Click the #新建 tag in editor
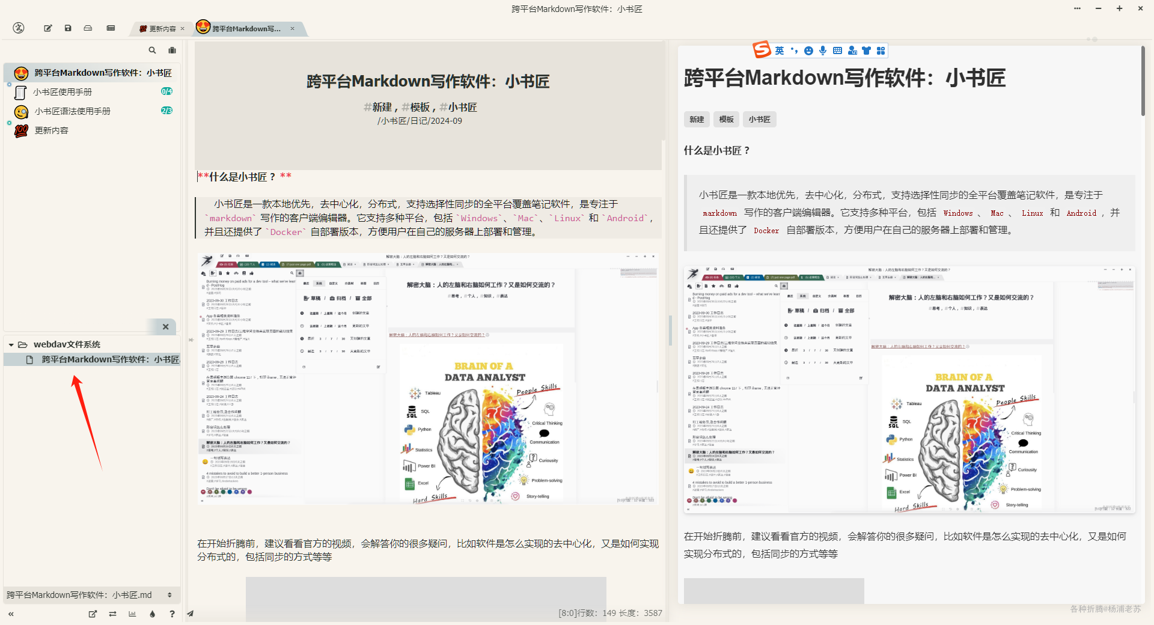1154x625 pixels. [378, 107]
